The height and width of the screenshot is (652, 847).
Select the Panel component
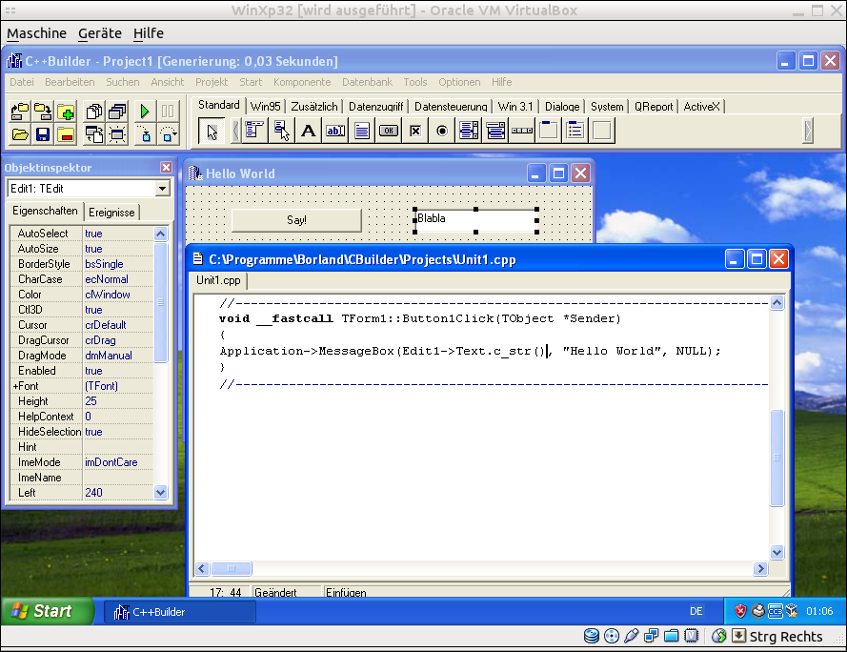pos(602,131)
